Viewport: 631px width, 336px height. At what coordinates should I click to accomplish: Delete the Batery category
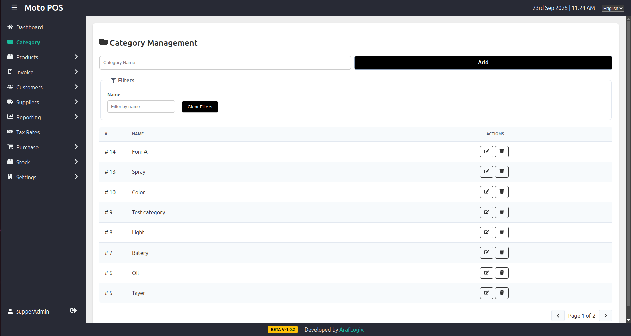pyautogui.click(x=502, y=253)
